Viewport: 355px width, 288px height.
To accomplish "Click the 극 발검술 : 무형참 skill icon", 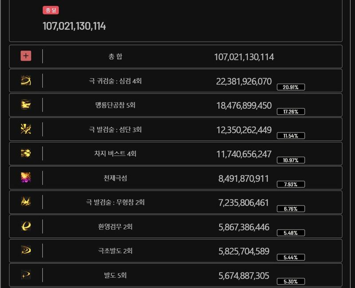I will [26, 202].
